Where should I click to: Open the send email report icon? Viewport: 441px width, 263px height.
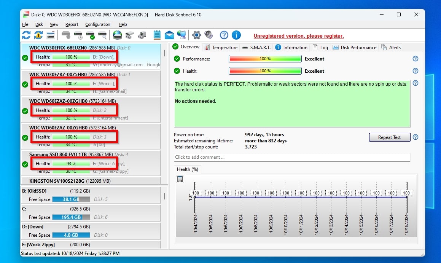pos(169,35)
